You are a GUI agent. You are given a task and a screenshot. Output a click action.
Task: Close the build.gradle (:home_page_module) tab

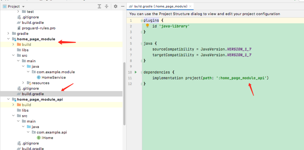(x=190, y=6)
